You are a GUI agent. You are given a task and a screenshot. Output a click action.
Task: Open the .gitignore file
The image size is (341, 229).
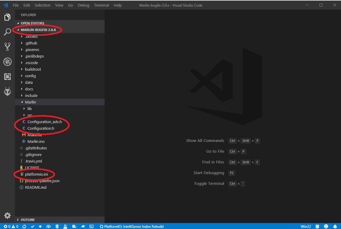(x=60, y=154)
